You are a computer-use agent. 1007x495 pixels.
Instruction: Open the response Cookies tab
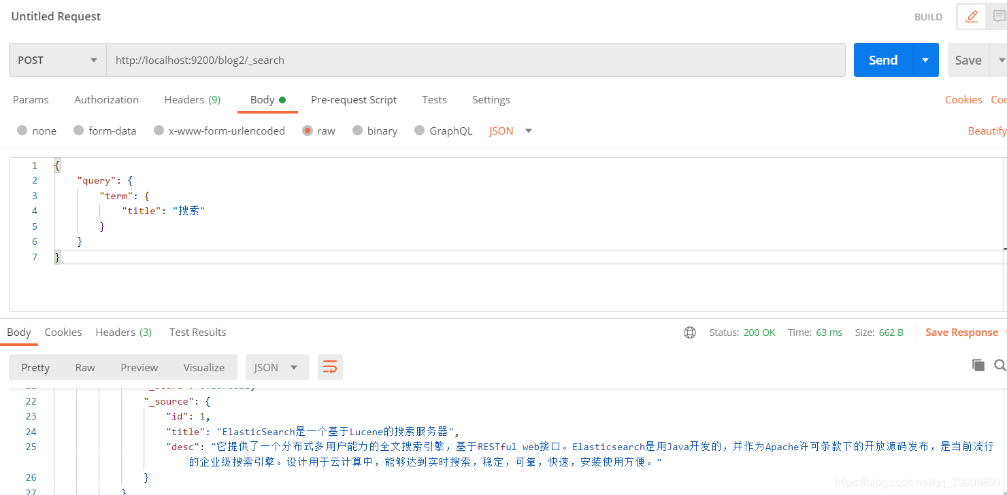pyautogui.click(x=63, y=332)
